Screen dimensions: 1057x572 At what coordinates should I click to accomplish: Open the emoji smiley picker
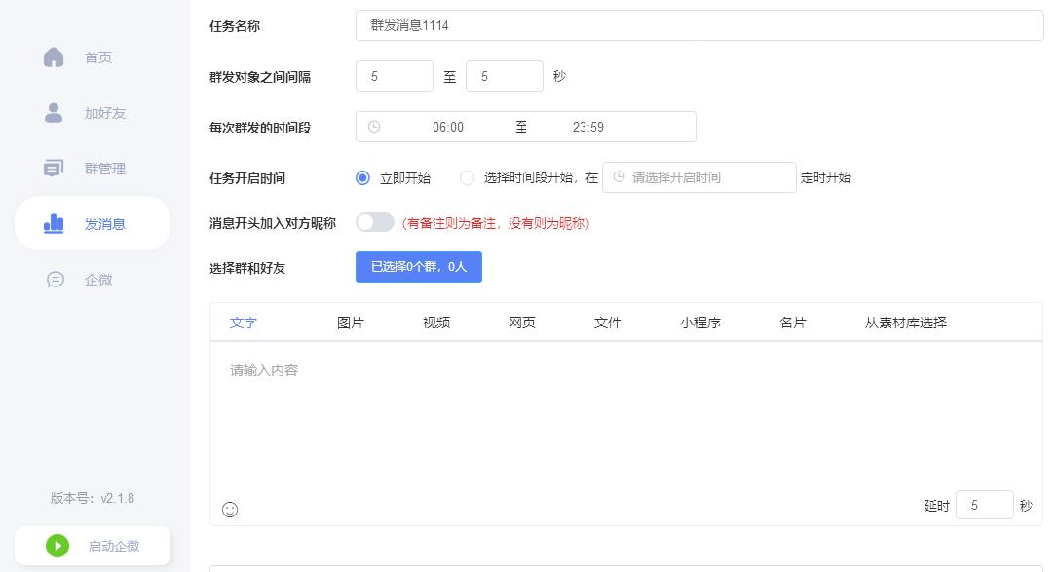pos(230,510)
